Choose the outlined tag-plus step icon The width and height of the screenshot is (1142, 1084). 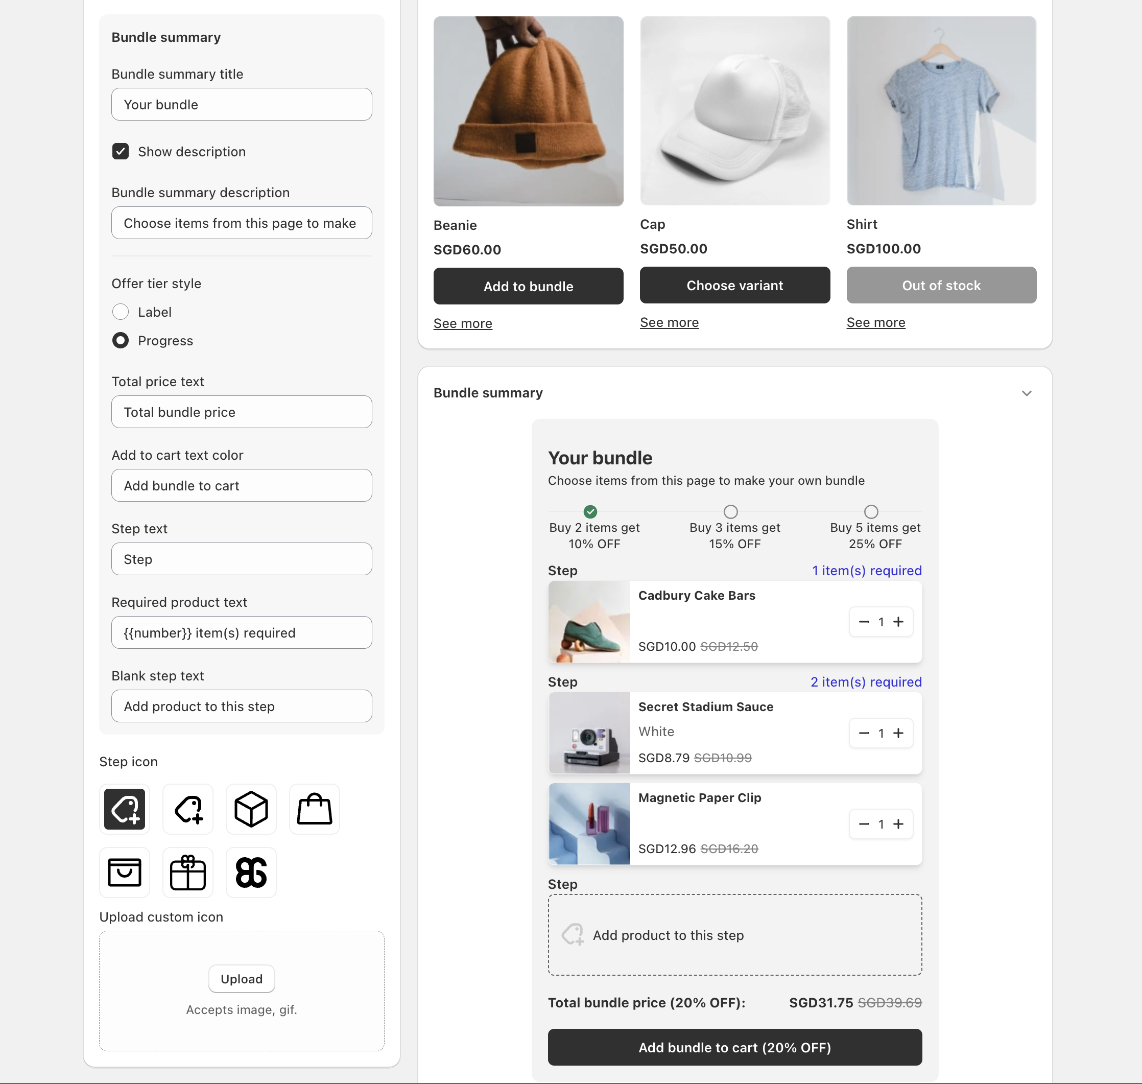(188, 809)
